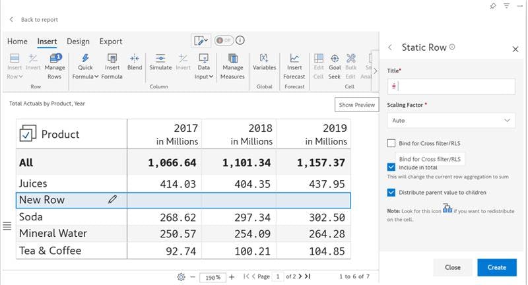Screen dimensions: 528x285
Task: Go to the first page
Action: 246,276
